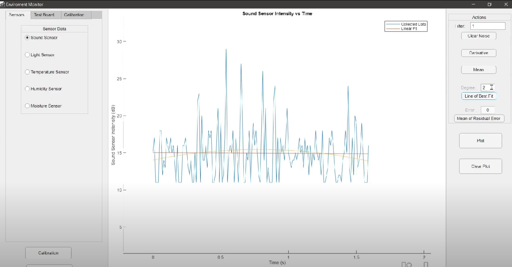Select the Temperature Sensor radio button
The image size is (512, 267).
tap(27, 72)
